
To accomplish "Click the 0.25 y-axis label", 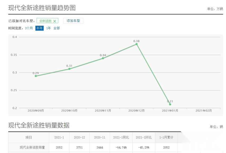I will [x=14, y=90].
